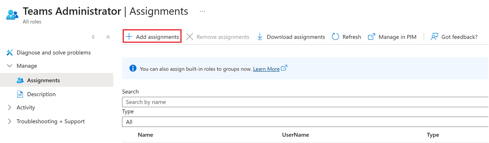Screen dimensions: 489x143
Task: Click the Diagnose and solve problems wrench icon
Action: tap(10, 53)
